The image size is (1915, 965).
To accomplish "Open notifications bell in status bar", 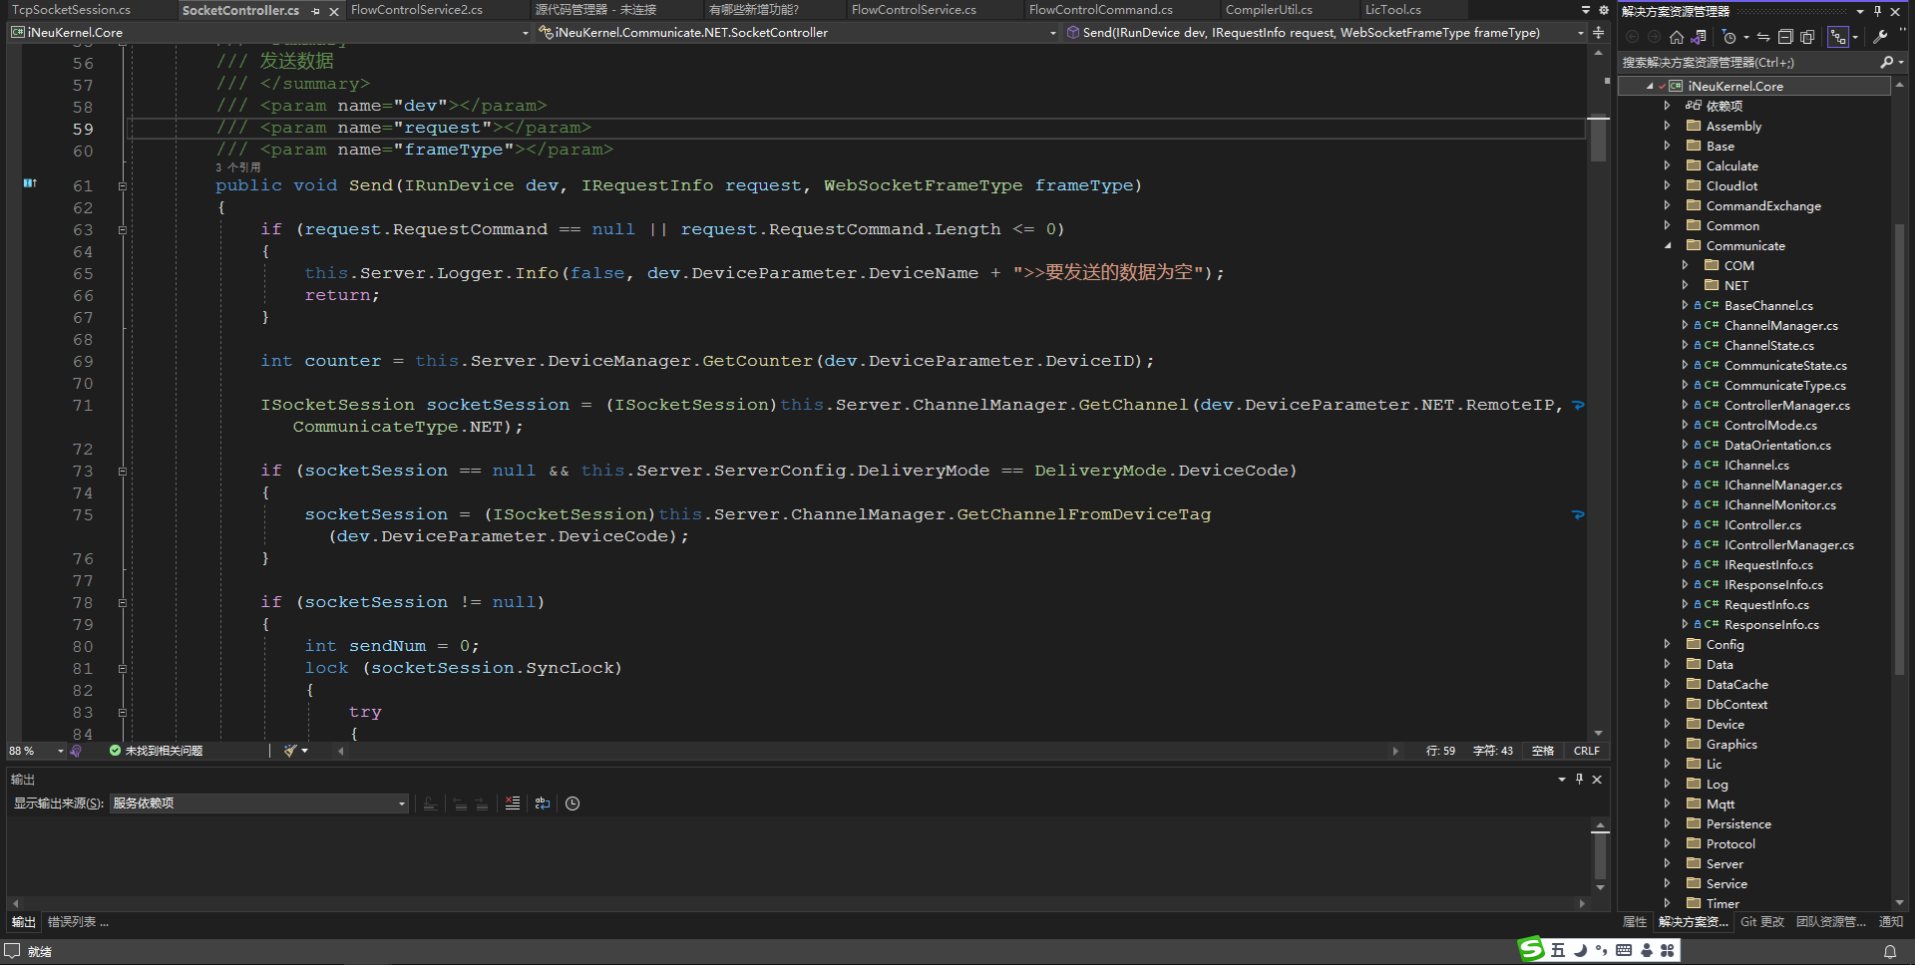I will point(1890,952).
